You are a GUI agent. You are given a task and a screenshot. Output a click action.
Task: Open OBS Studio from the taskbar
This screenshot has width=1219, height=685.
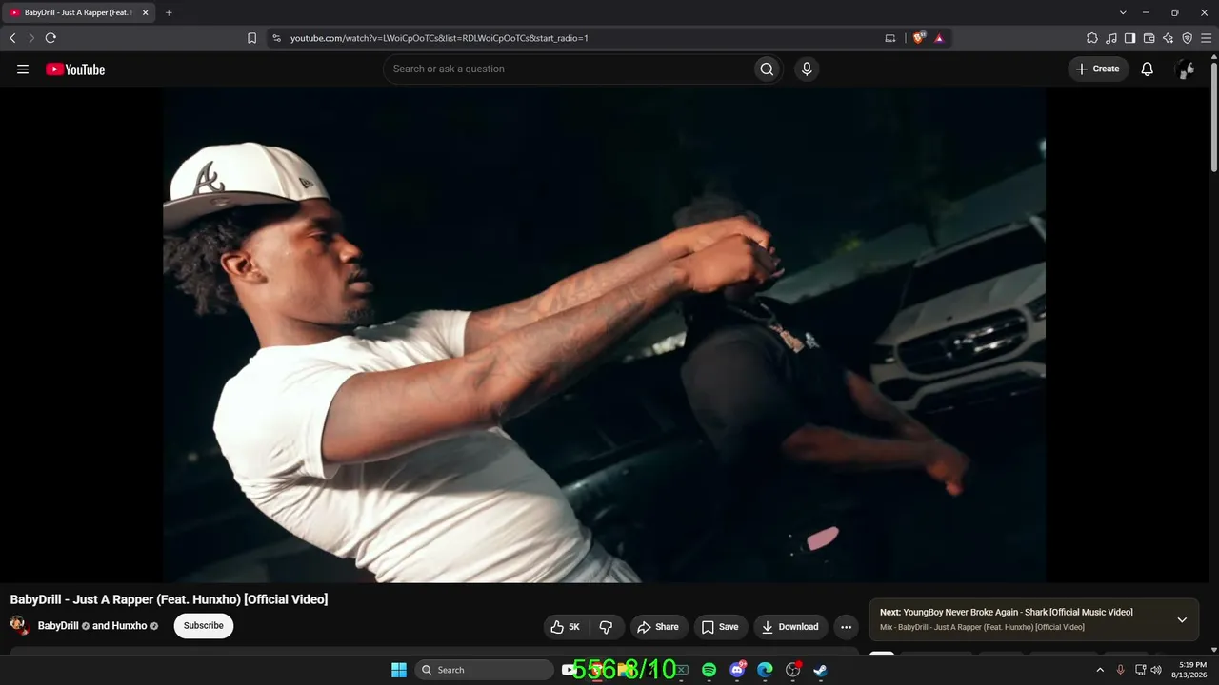pyautogui.click(x=792, y=670)
